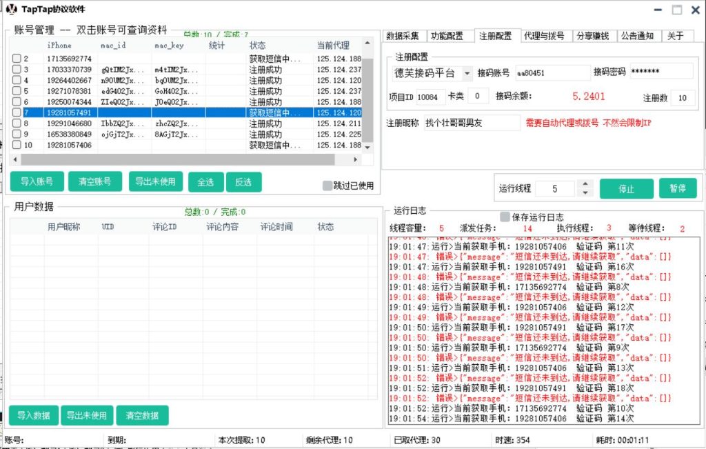
Task: Click the 注册昵称 input field
Action: pos(472,123)
